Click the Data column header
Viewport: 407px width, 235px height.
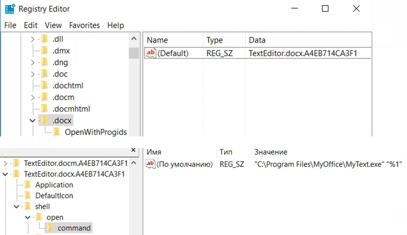point(257,40)
